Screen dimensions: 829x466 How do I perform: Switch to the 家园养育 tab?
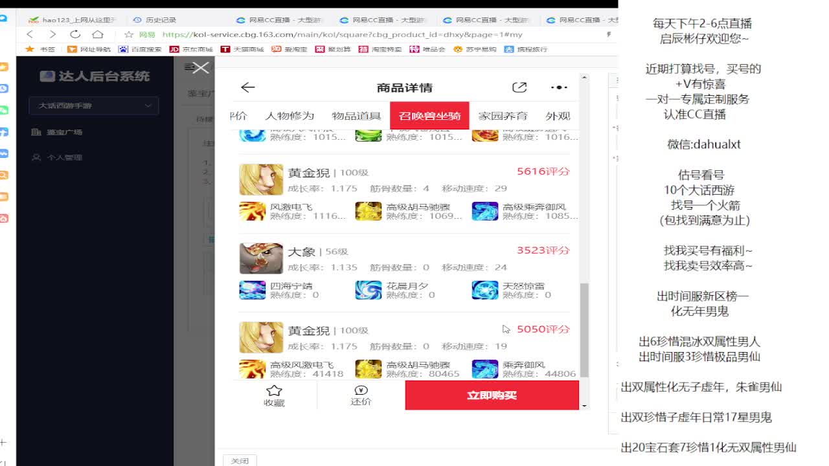pos(503,116)
